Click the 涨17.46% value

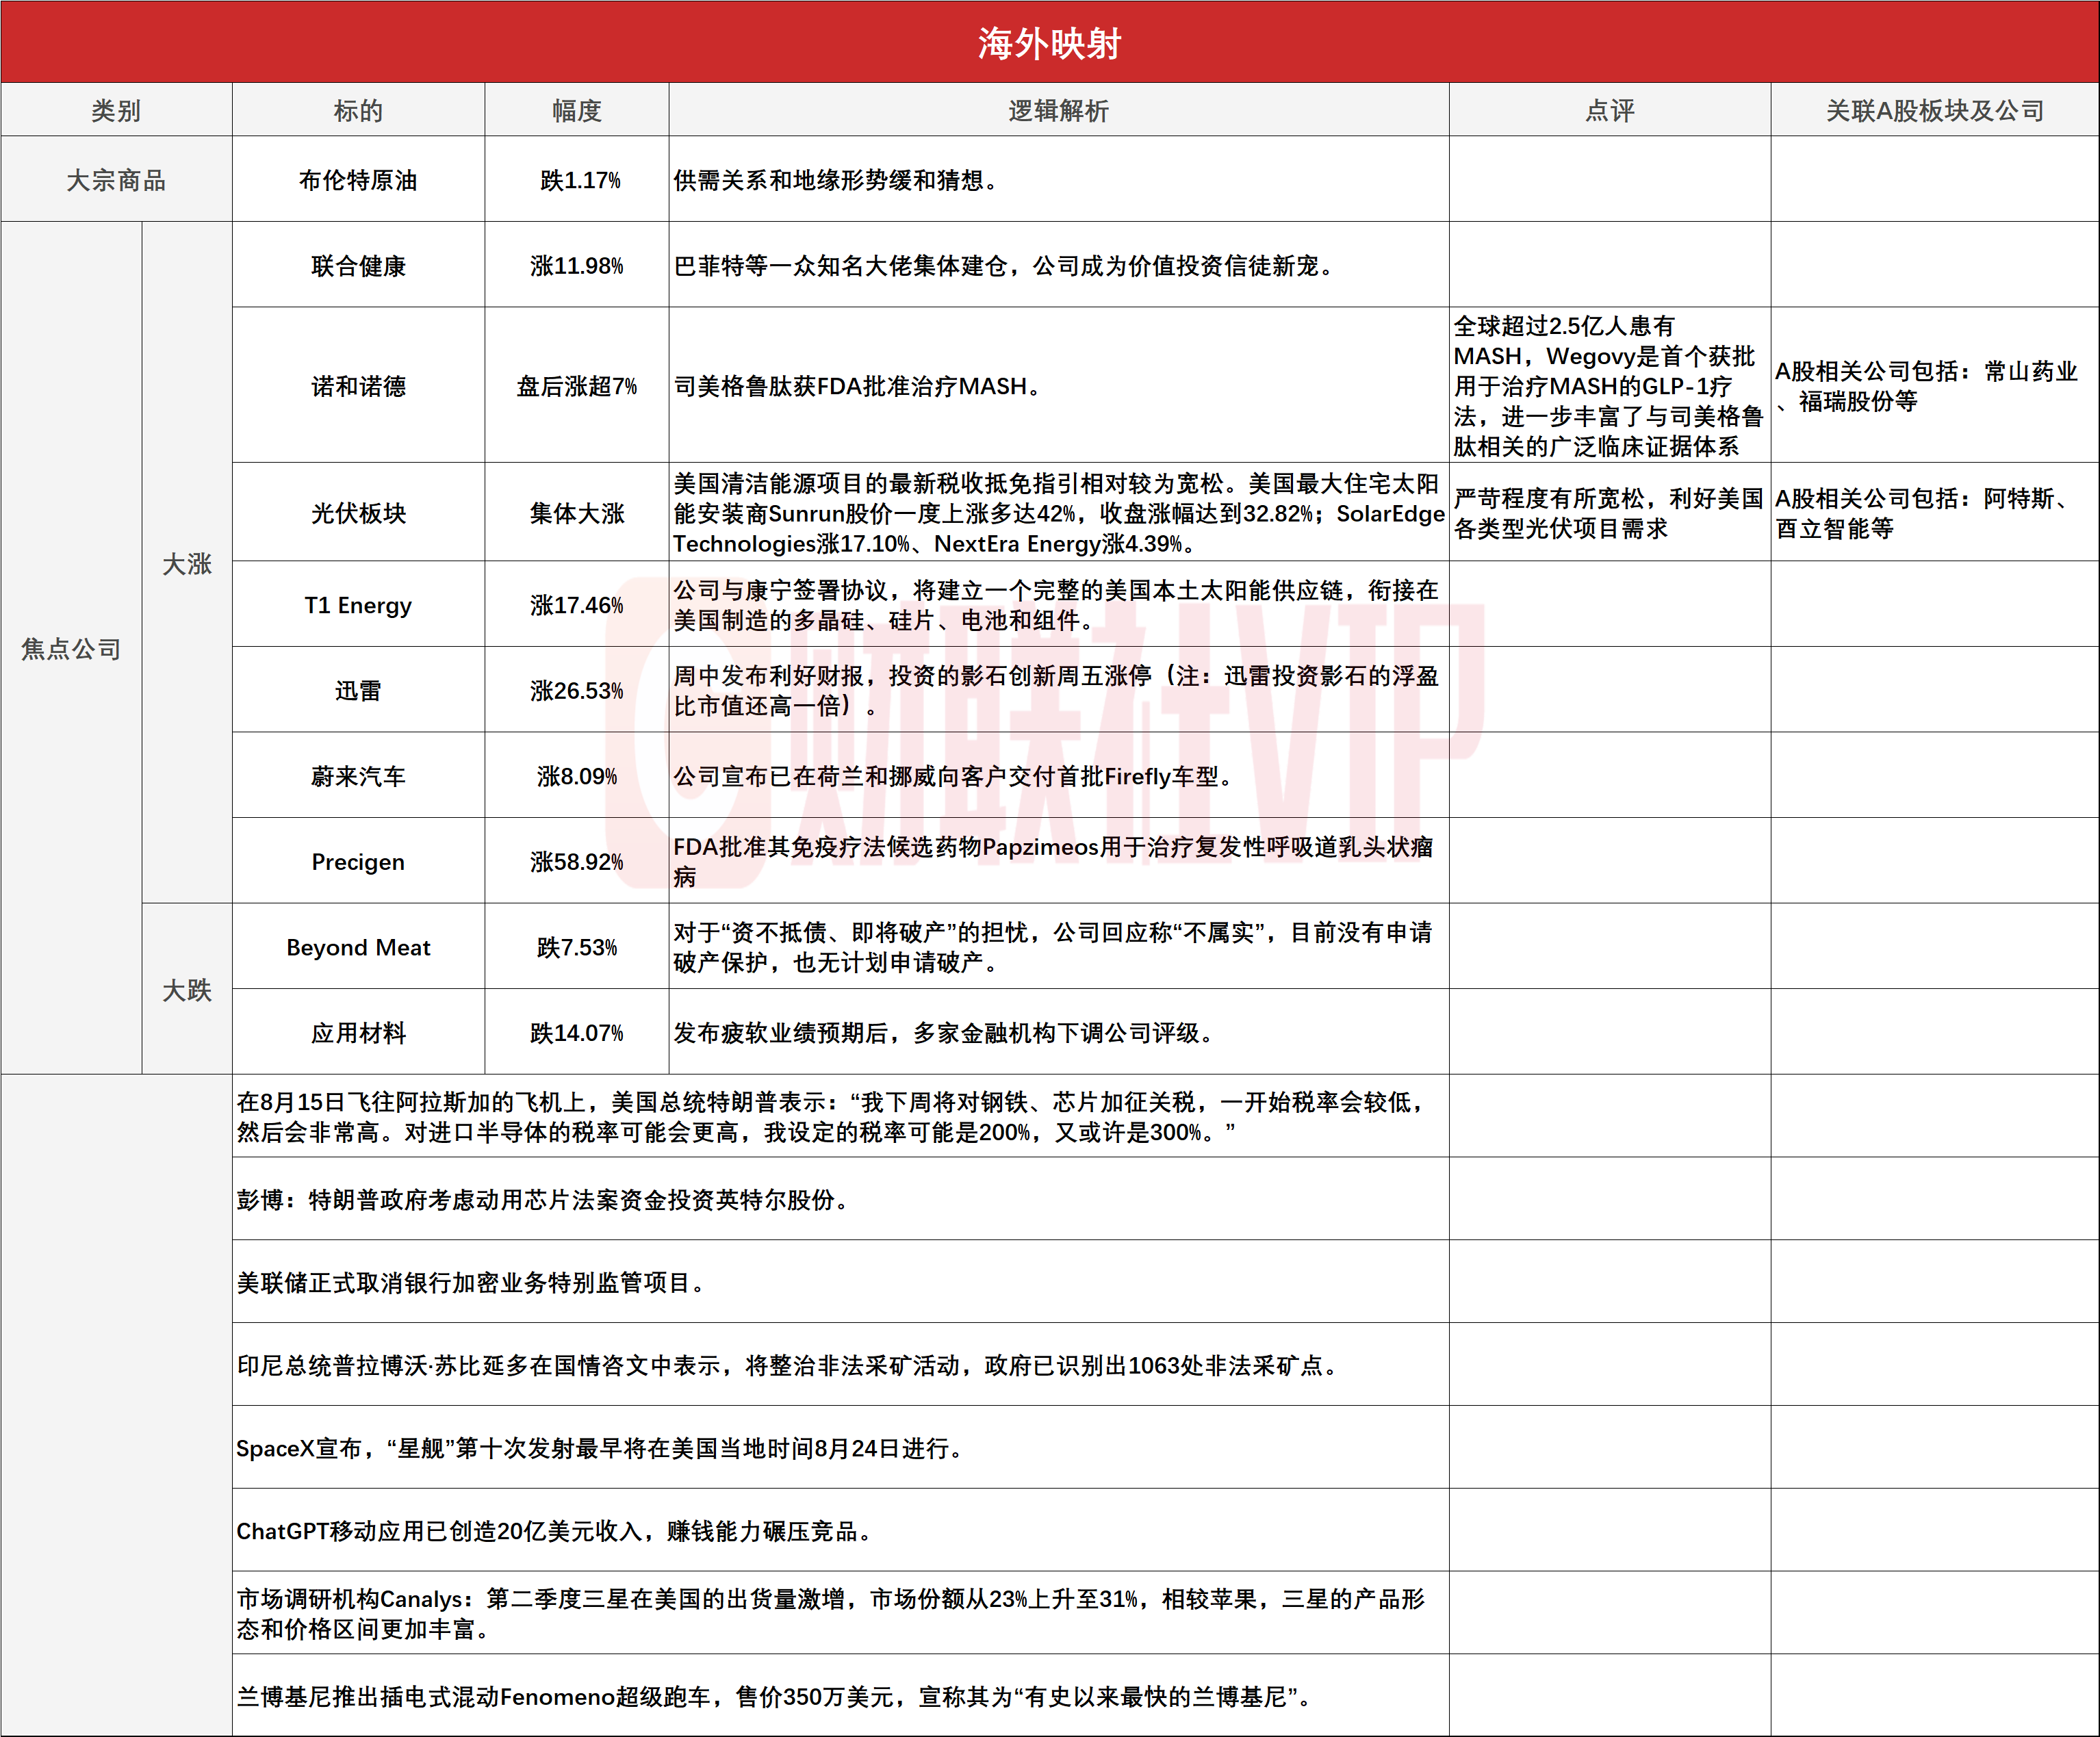point(577,604)
